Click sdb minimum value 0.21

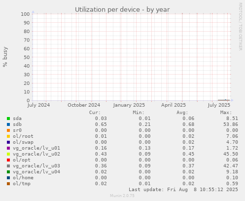click(x=144, y=124)
